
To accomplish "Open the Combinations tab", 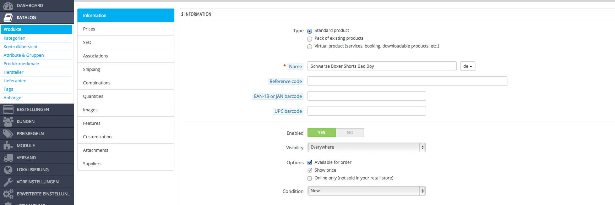I will pyautogui.click(x=126, y=83).
